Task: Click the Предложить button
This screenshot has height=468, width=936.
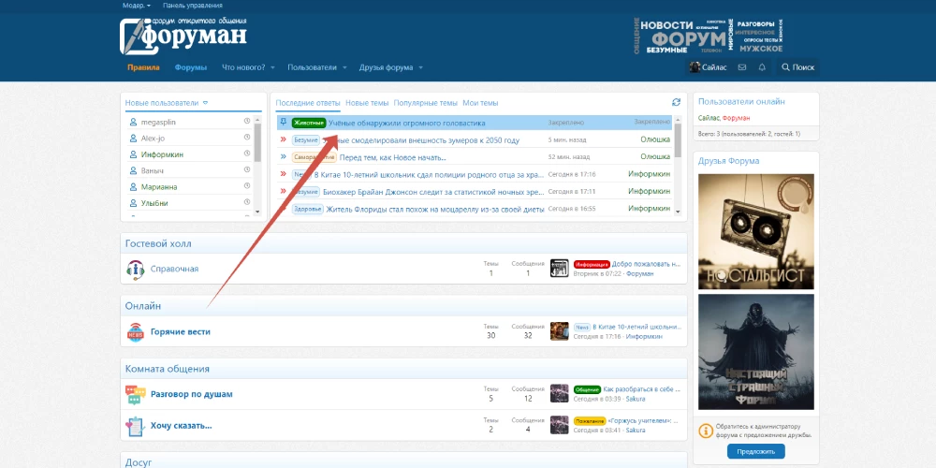Action: 755,452
